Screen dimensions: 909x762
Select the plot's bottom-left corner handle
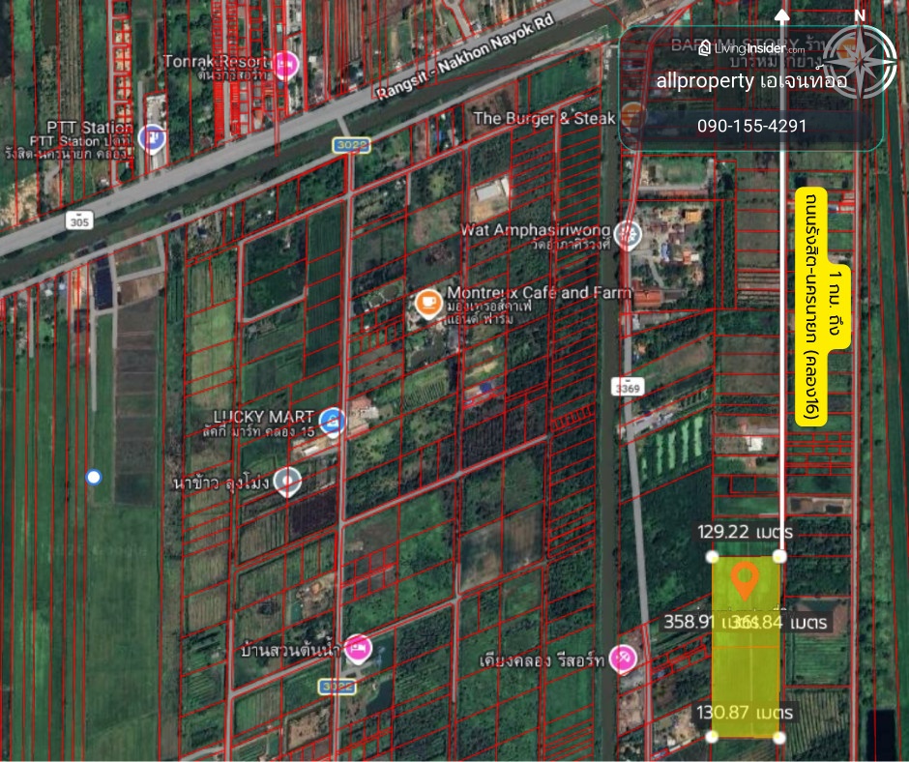pyautogui.click(x=713, y=737)
